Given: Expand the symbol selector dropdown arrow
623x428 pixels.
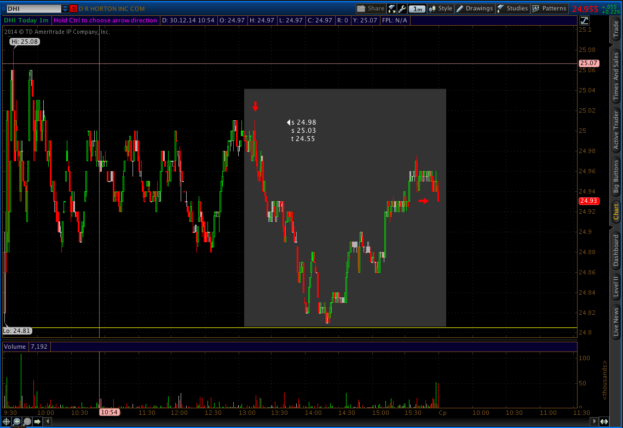Looking at the screenshot, I should pos(65,9).
